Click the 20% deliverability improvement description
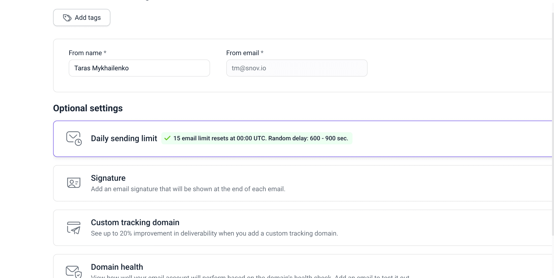Image resolution: width=554 pixels, height=278 pixels. (x=214, y=233)
